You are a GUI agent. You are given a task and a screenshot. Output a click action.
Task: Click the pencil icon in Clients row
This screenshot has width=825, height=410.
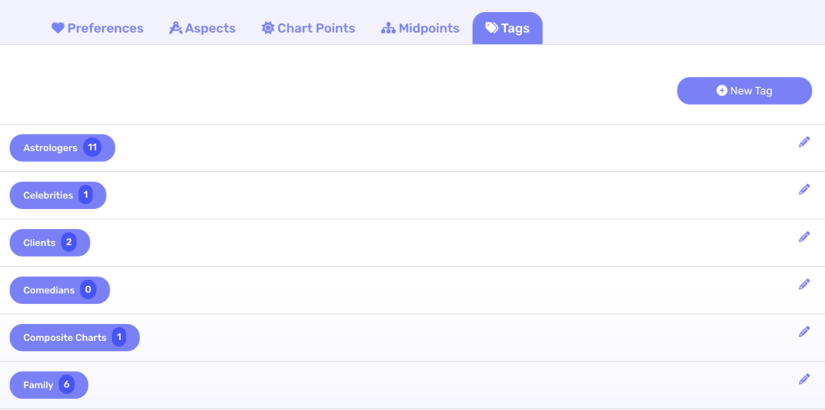click(804, 237)
